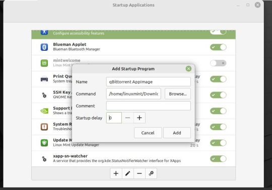Add a new startup entry with plus toolbar button
Image resolution: width=272 pixels, height=190 pixels.
[x=116, y=173]
